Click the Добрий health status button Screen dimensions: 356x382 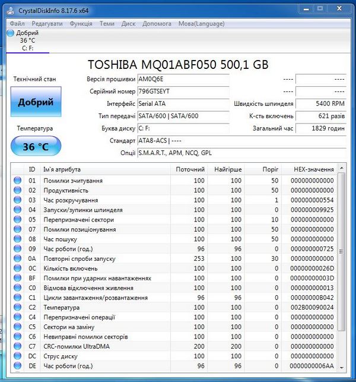[36, 102]
